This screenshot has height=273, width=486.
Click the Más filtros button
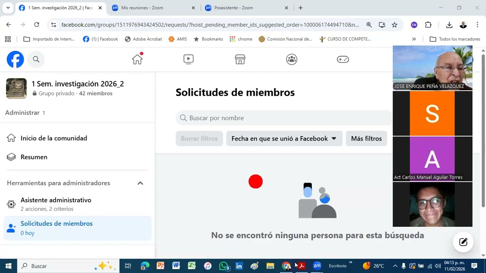click(366, 138)
